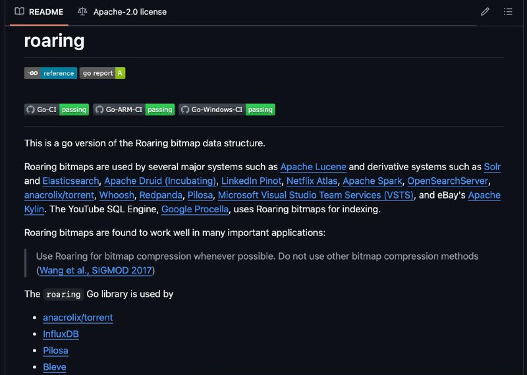Viewport: 527px width, 375px height.
Task: Click the Go-ARM-CI passing badge
Action: click(134, 109)
